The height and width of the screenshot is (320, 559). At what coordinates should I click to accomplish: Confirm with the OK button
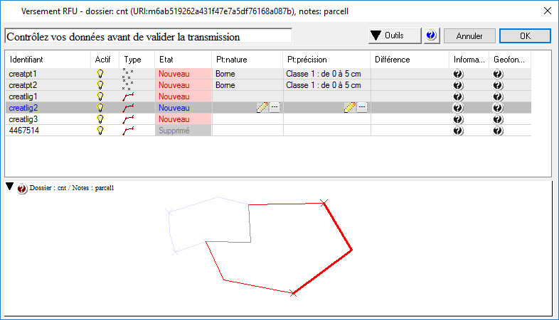tap(525, 35)
